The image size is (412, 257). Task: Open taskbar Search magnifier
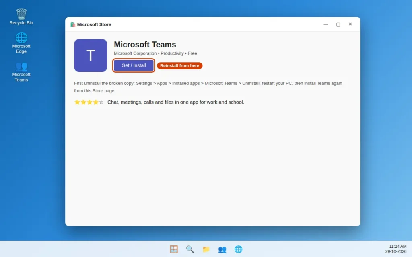(x=190, y=249)
